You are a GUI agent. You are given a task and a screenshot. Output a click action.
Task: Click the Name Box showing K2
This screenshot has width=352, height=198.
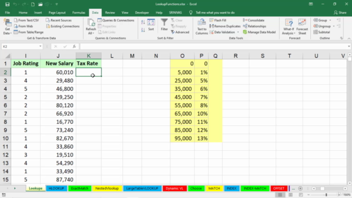click(x=20, y=46)
